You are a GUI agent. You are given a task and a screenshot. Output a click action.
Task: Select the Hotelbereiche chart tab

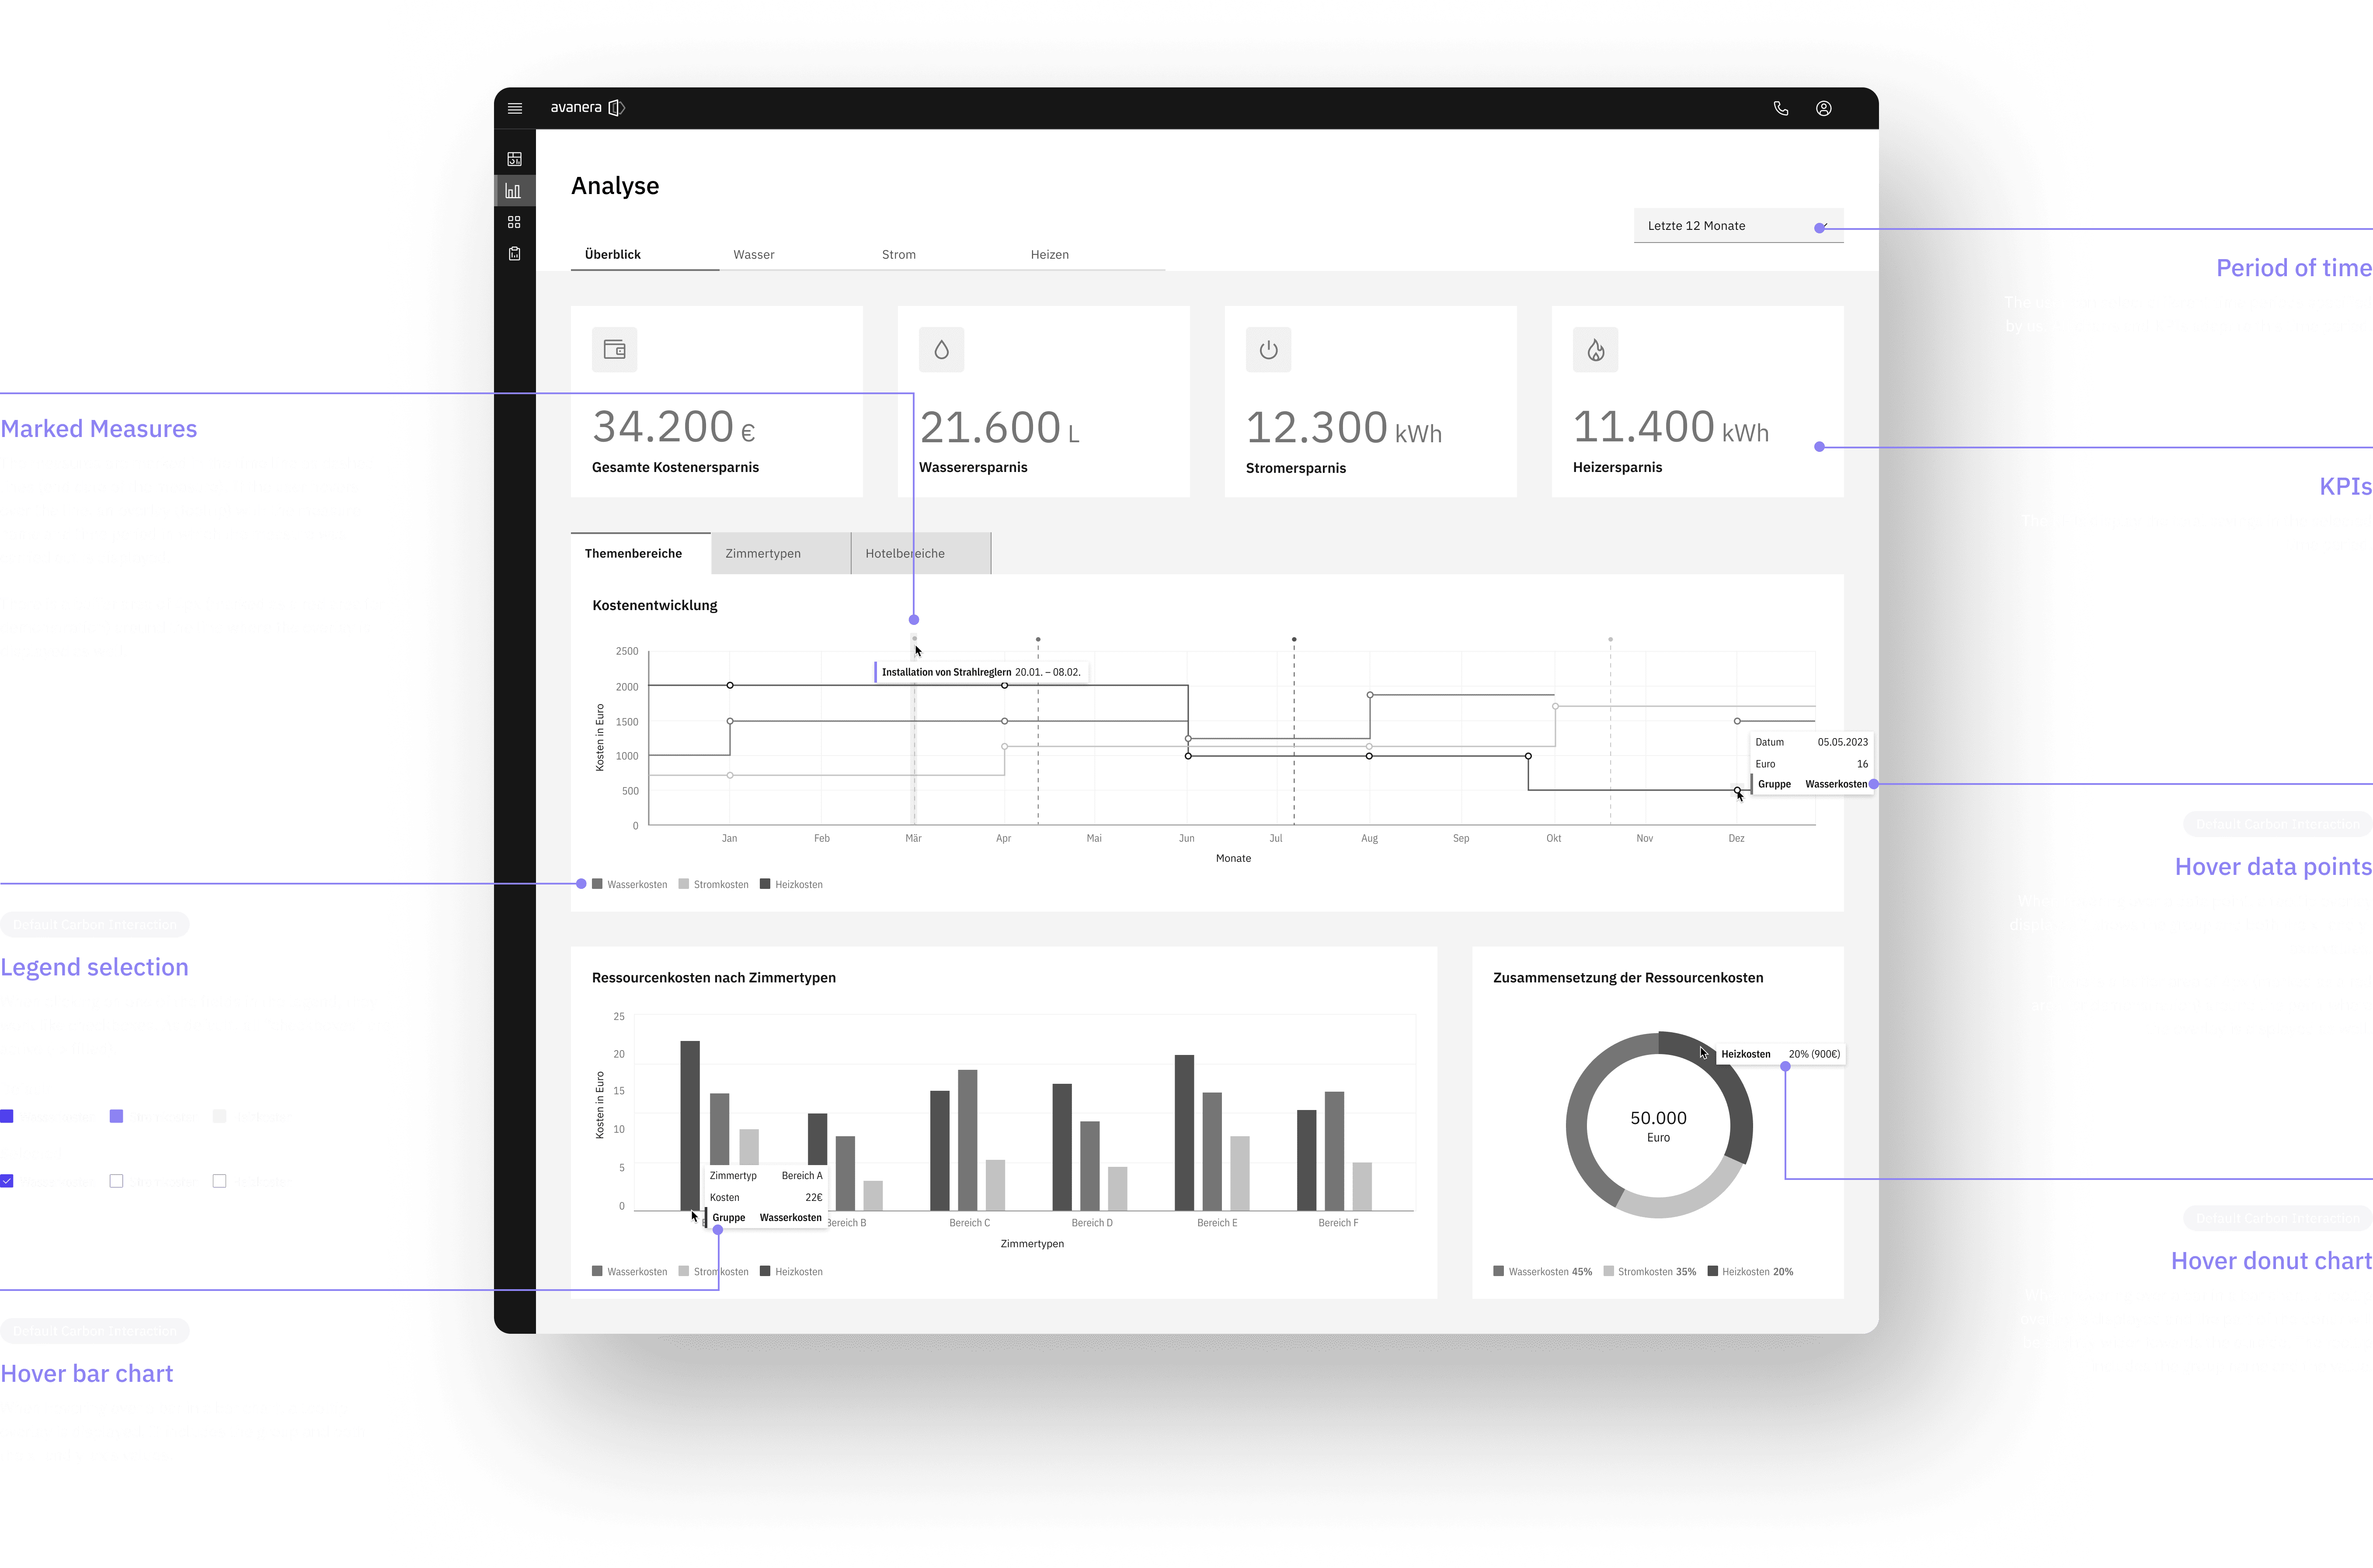coord(922,553)
